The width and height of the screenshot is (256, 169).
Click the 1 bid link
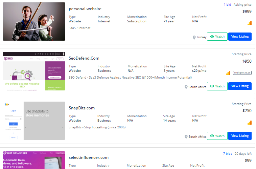point(227,5)
